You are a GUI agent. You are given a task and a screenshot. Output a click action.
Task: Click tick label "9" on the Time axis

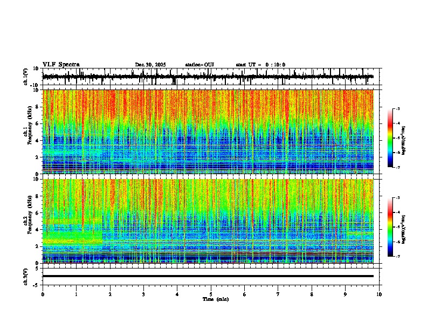tap(345, 294)
